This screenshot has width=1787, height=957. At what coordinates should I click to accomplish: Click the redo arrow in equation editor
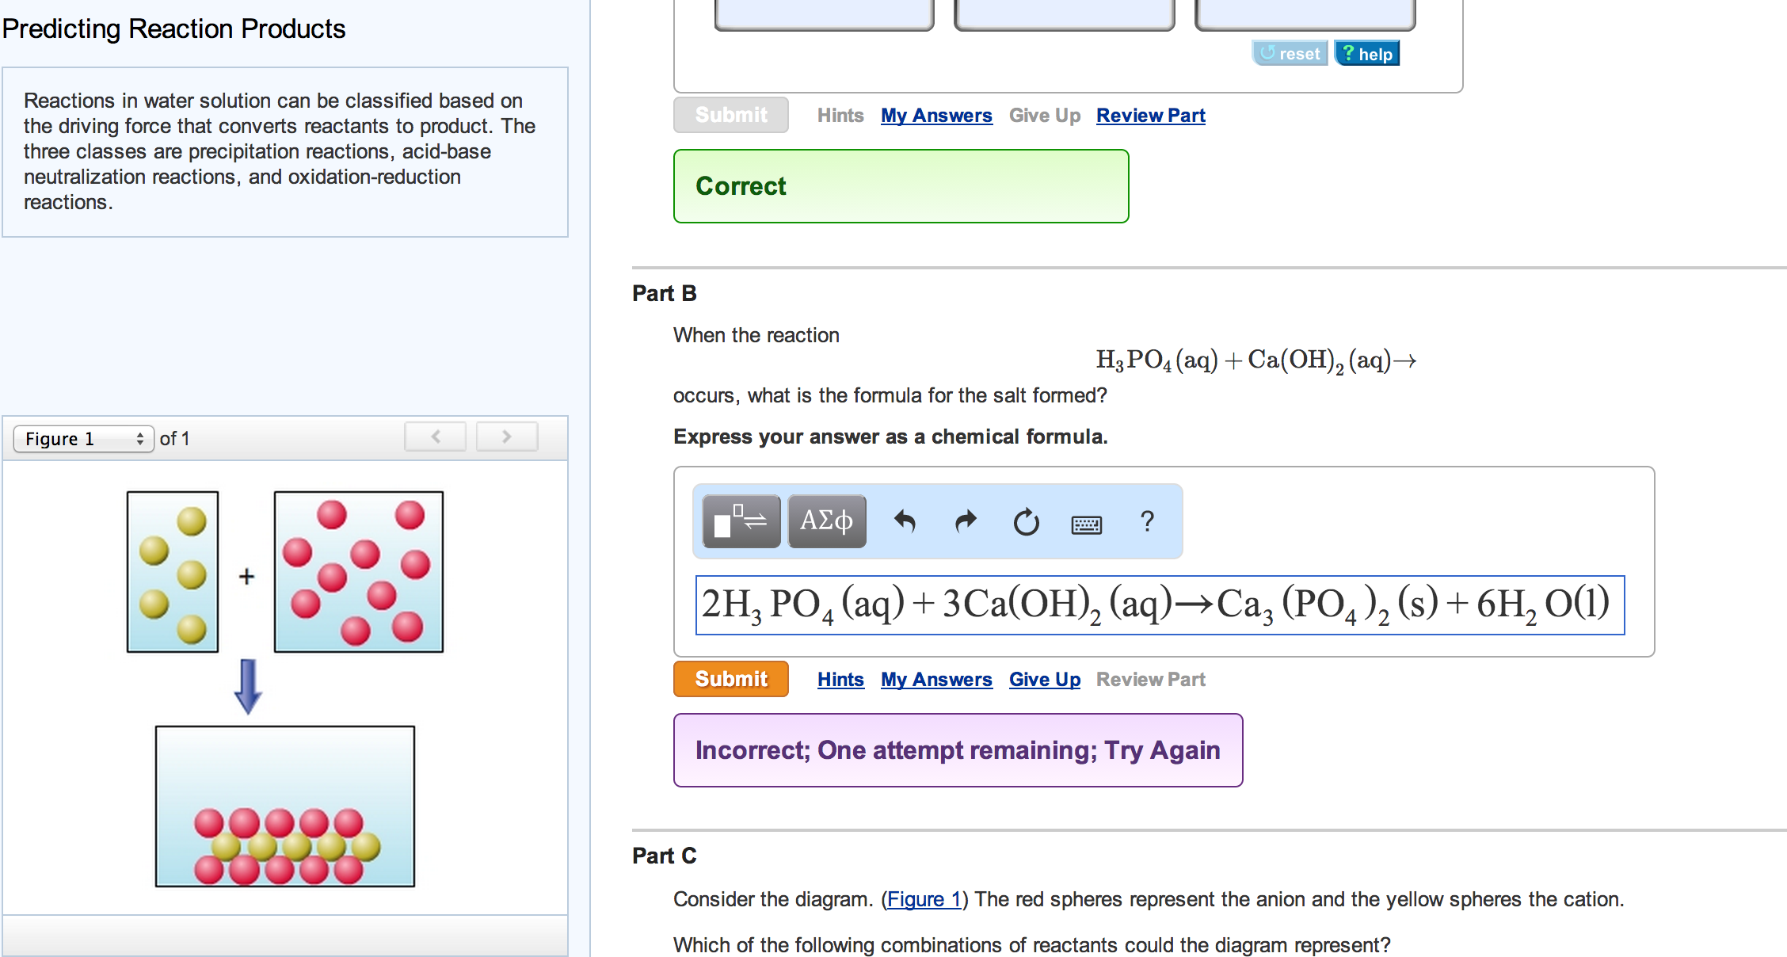click(x=966, y=521)
